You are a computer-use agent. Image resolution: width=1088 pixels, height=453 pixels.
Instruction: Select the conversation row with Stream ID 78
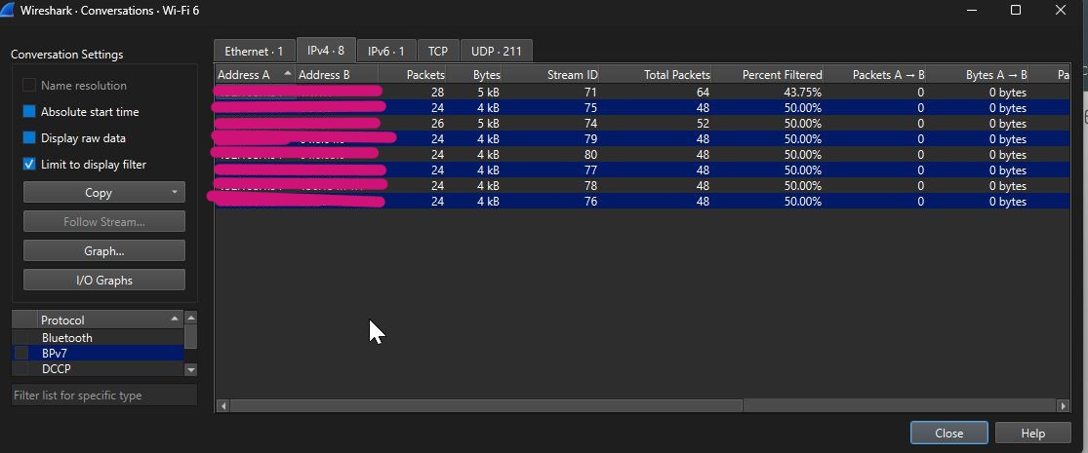(x=642, y=186)
